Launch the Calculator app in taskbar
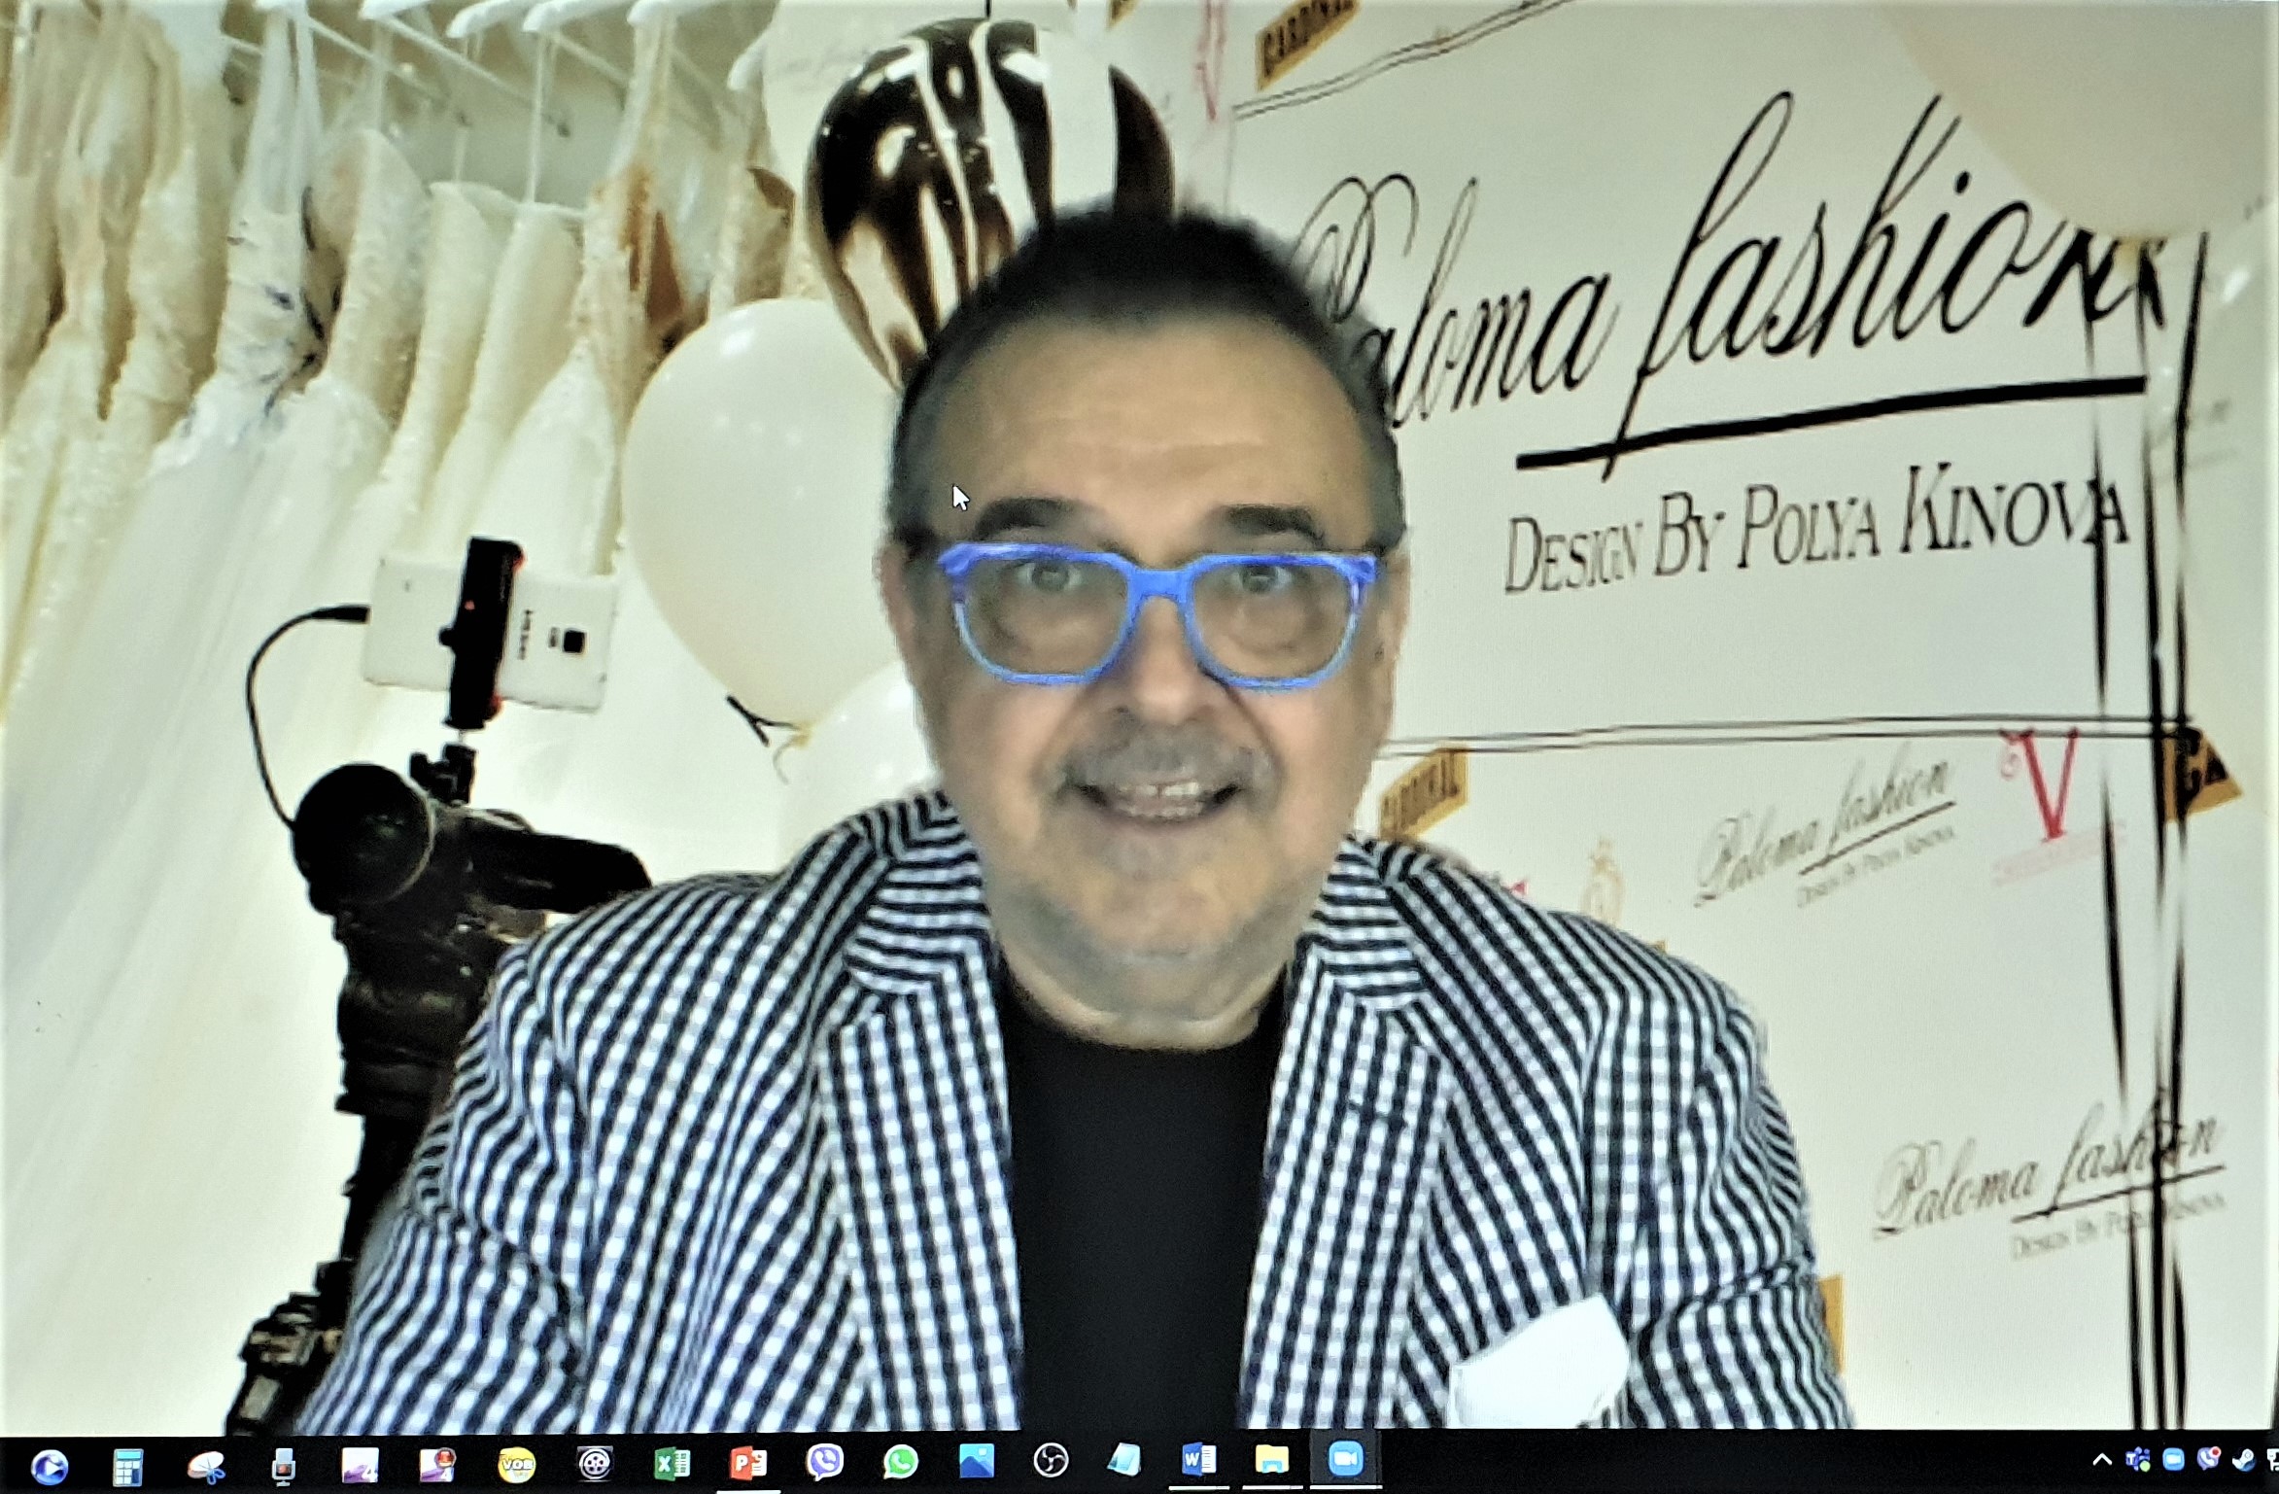 pyautogui.click(x=127, y=1464)
